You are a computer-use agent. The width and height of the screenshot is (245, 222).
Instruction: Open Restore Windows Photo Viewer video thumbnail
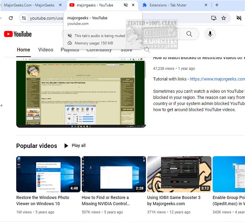48,174
